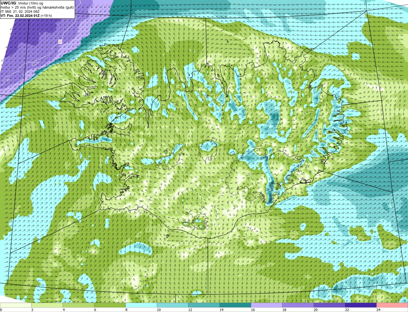The image size is (408, 312).
Task: Click the 20–22 m/s purple legend swatch
Action: coord(330,305)
